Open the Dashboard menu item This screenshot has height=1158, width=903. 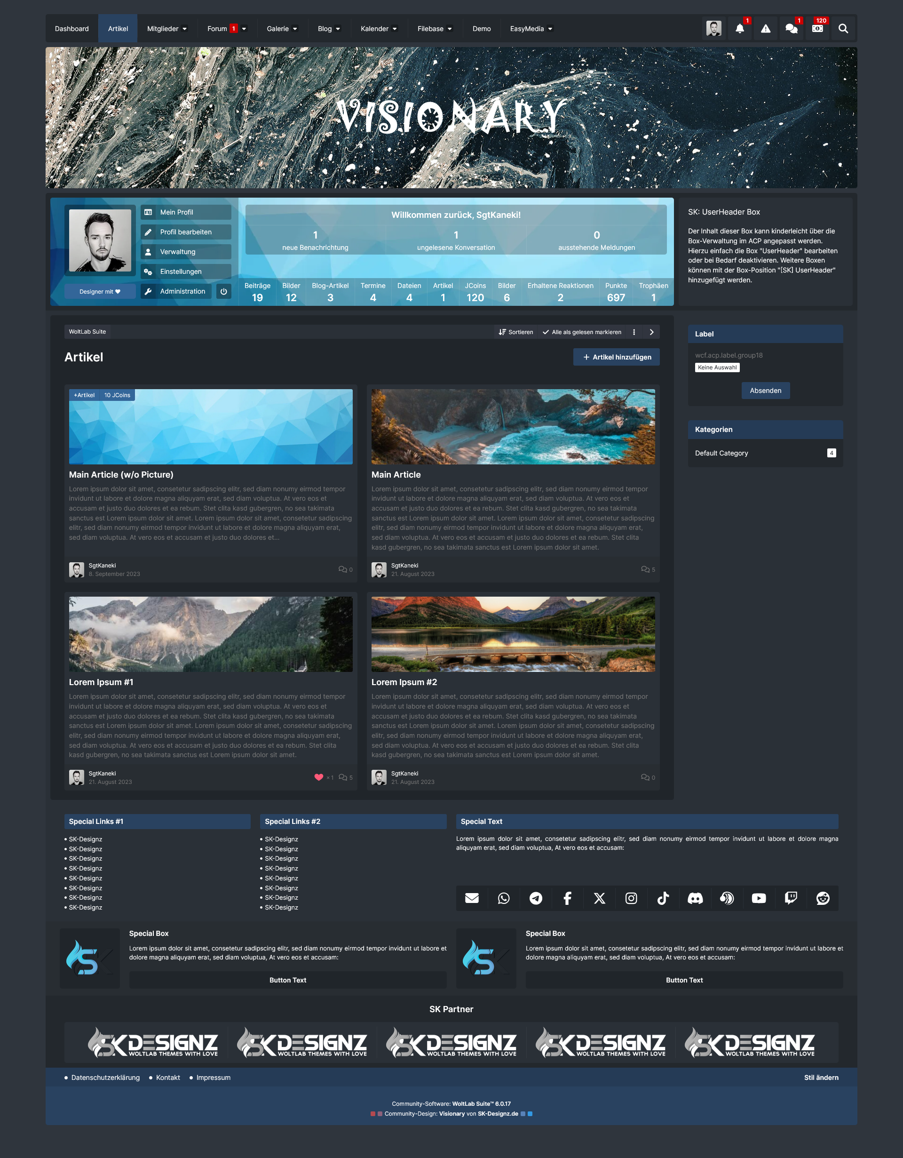tap(71, 29)
